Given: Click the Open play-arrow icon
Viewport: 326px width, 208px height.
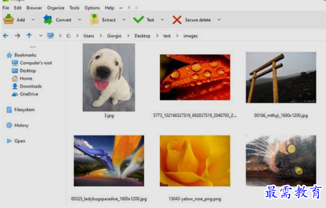Looking at the screenshot, I should (9, 141).
